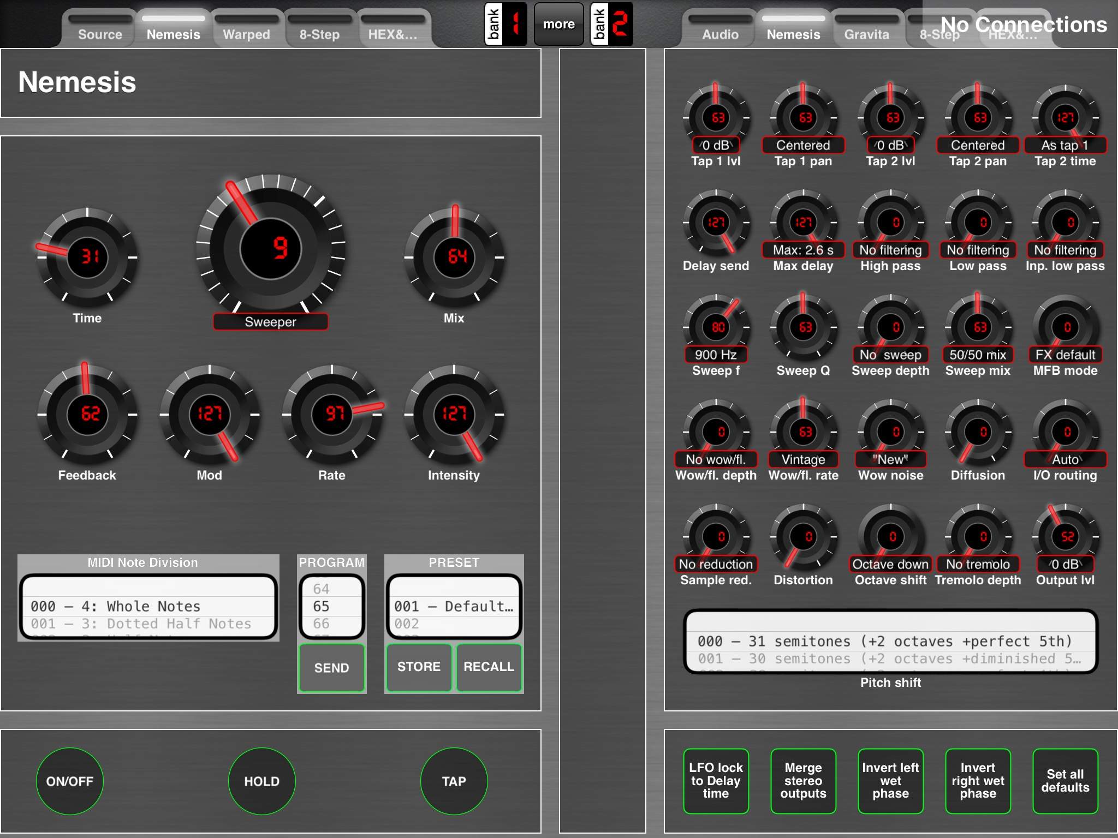Click the more button between banks
This screenshot has height=838, width=1118.
pyautogui.click(x=558, y=24)
